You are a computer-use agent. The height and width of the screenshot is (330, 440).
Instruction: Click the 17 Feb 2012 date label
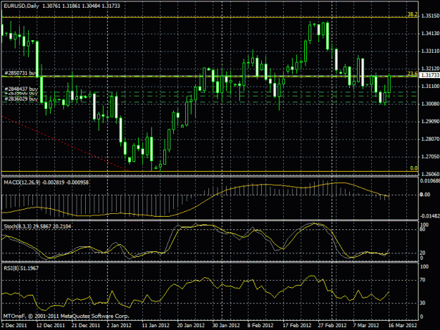[297, 325]
